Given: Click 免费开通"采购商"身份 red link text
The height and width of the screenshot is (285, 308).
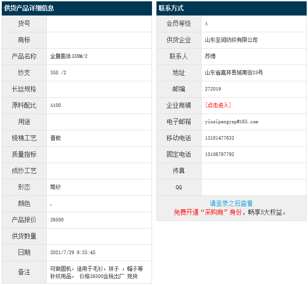Looking at the screenshot, I should pyautogui.click(x=208, y=213).
